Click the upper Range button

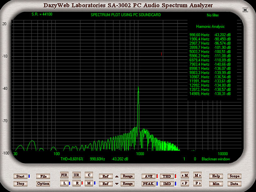point(127,176)
